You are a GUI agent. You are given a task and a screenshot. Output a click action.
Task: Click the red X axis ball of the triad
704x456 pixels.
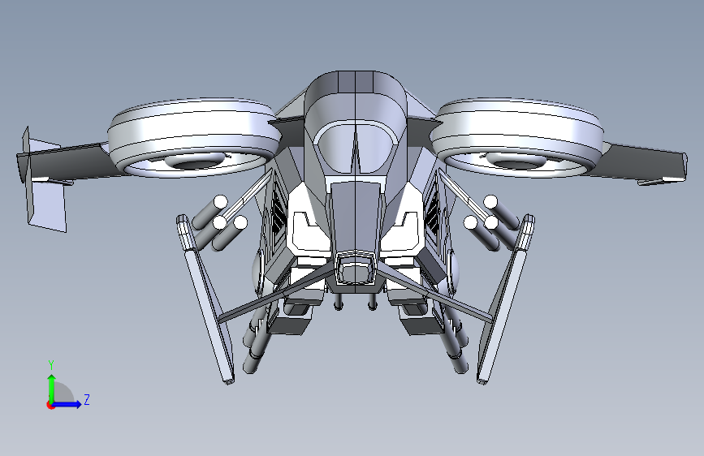pos(50,405)
